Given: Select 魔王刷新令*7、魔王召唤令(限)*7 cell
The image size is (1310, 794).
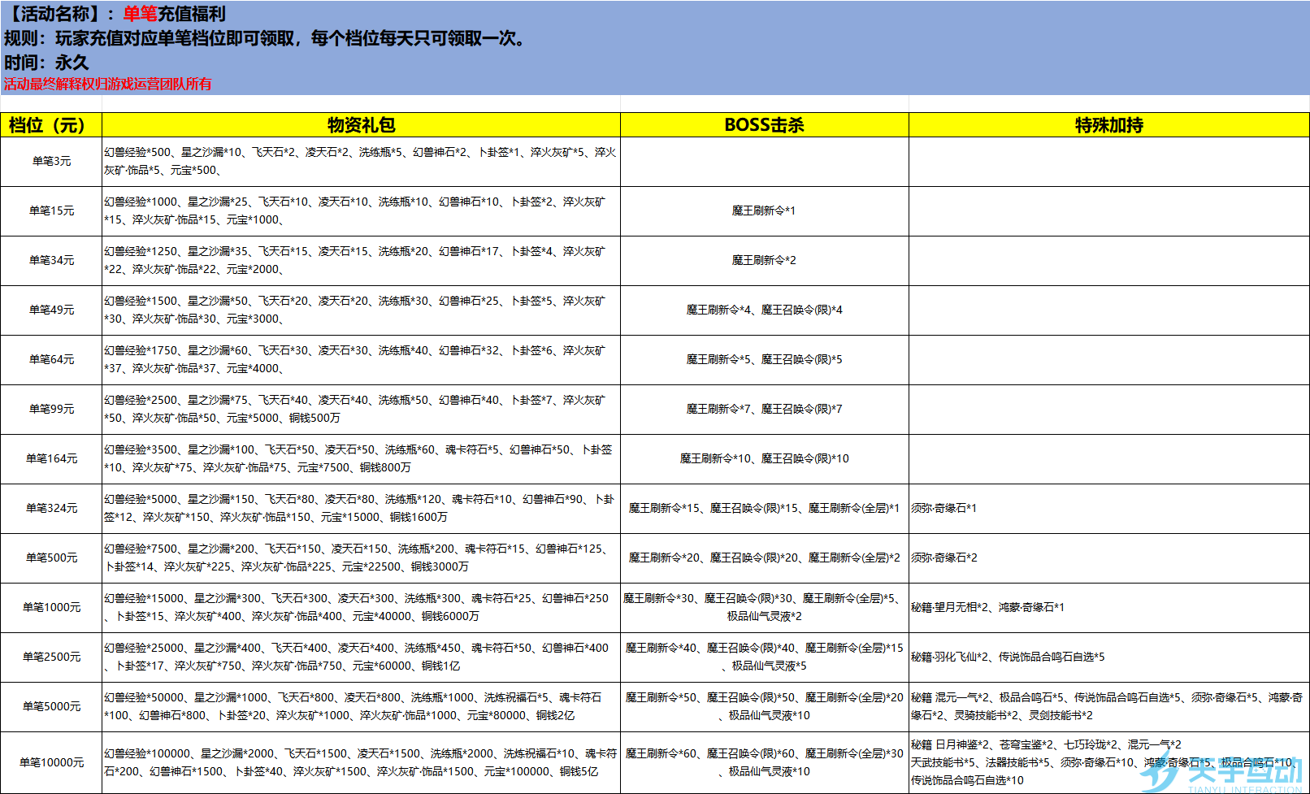Looking at the screenshot, I should coord(764,410).
